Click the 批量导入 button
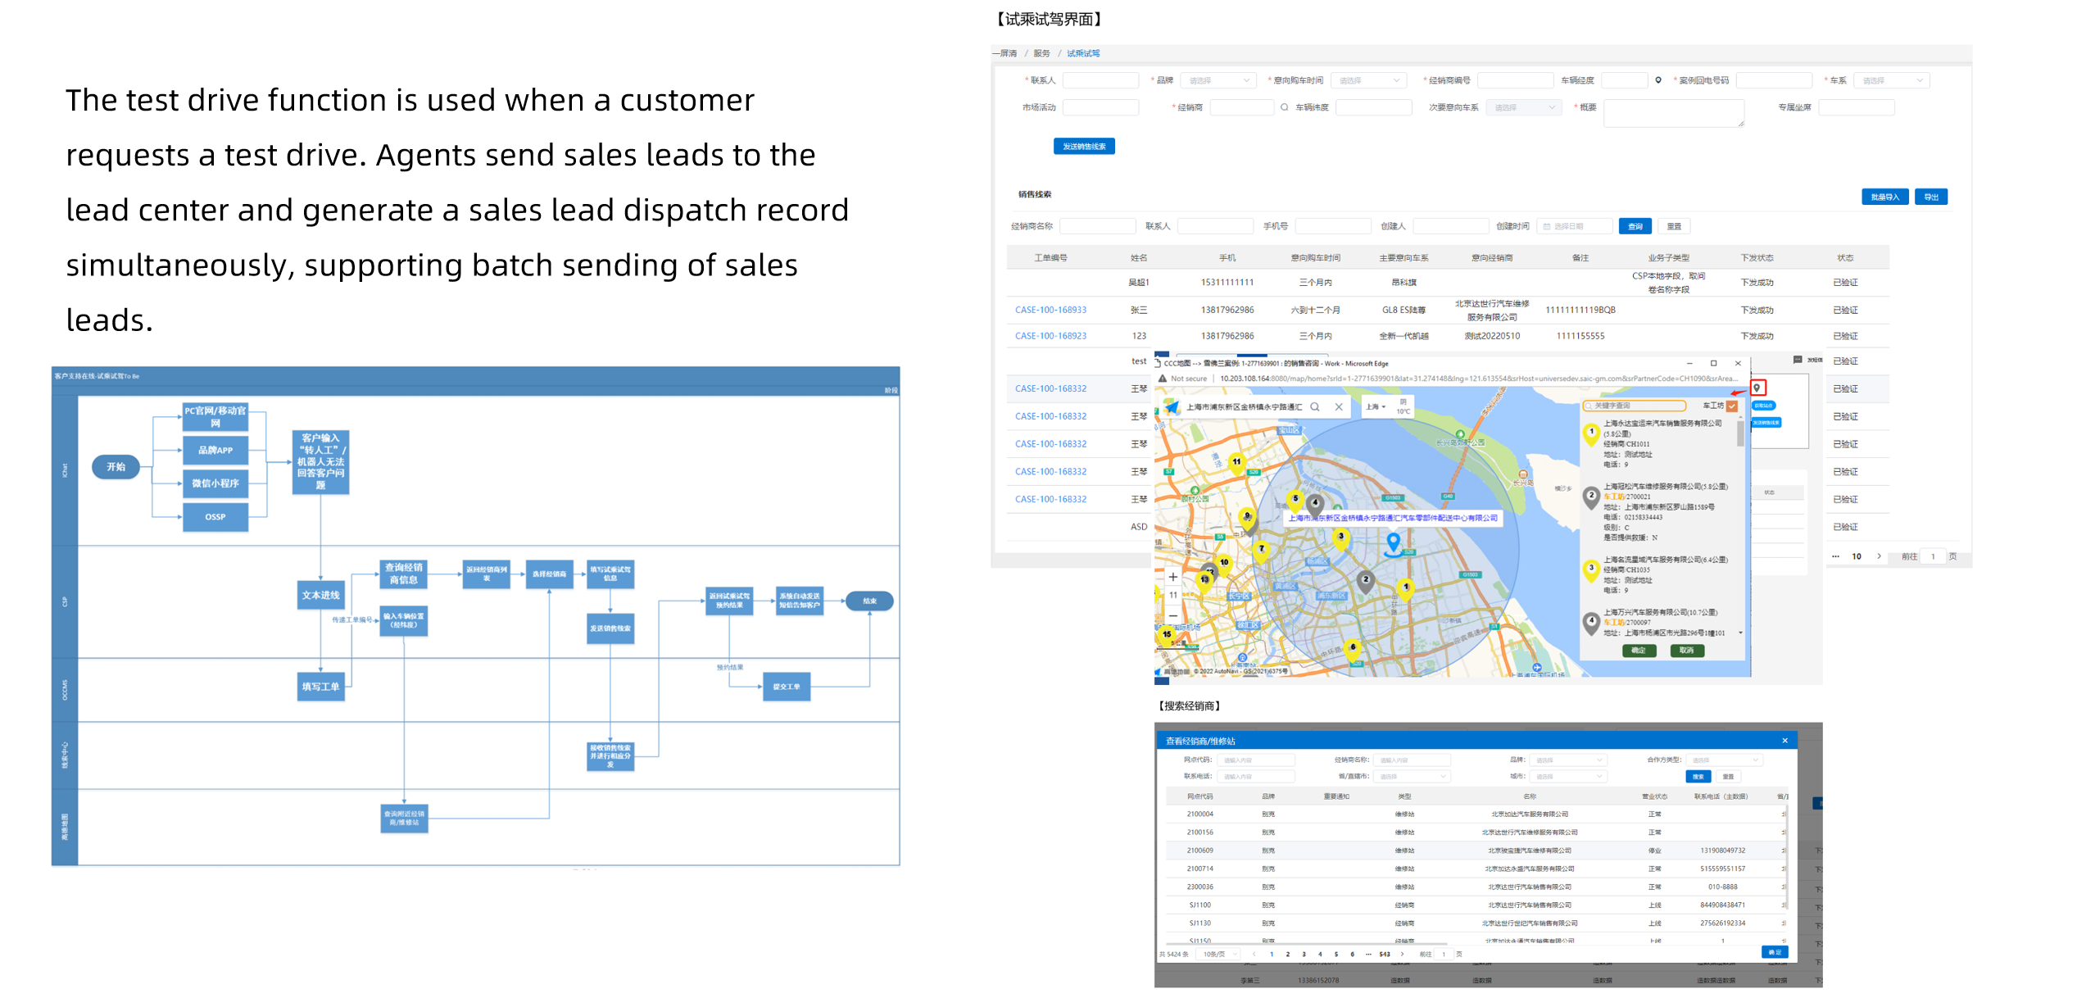The width and height of the screenshot is (2095, 998). (x=1885, y=197)
